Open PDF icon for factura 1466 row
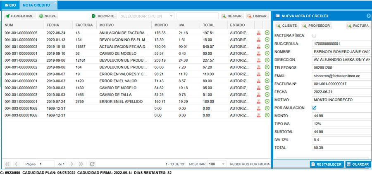The width and height of the screenshot is (372, 176). coord(258,95)
